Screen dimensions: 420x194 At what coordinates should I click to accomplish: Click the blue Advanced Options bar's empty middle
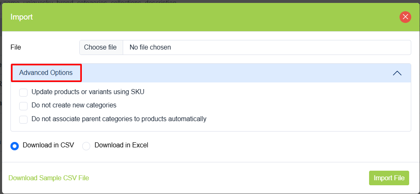234,73
